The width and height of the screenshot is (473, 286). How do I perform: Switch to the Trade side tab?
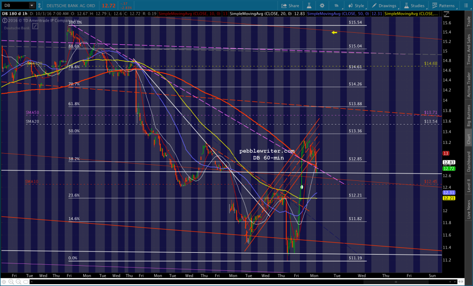469,21
